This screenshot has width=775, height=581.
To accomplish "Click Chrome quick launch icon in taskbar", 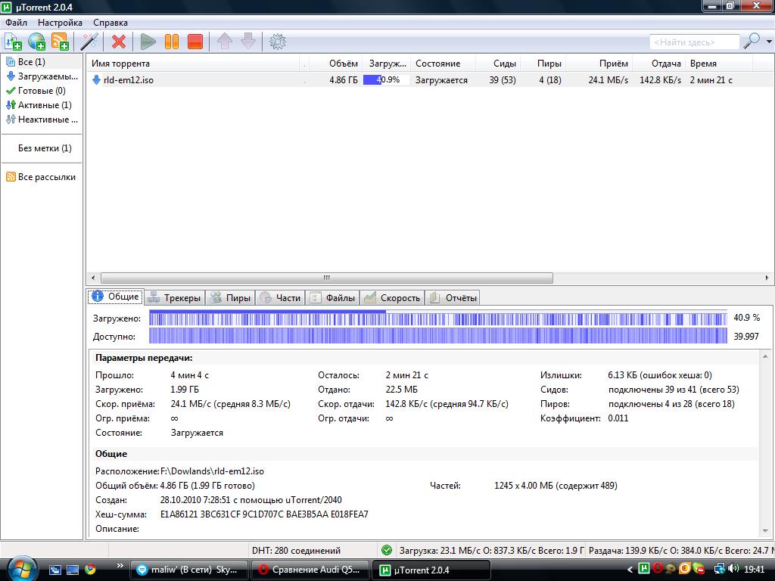I will (x=90, y=570).
